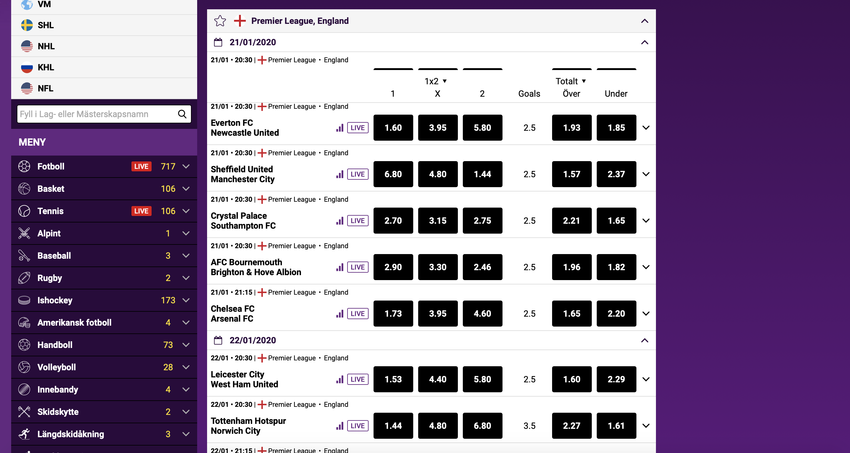The height and width of the screenshot is (453, 850).
Task: Select KHL in the sidebar
Action: 46,67
